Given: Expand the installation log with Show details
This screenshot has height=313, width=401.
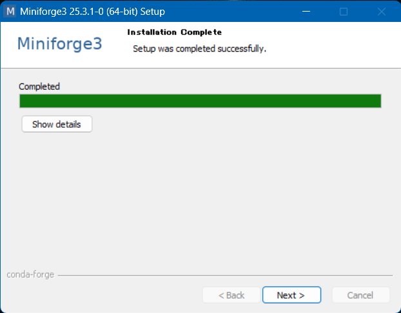Looking at the screenshot, I should click(57, 124).
